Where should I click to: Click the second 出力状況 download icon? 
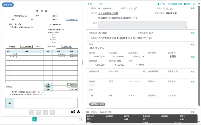click(171, 9)
